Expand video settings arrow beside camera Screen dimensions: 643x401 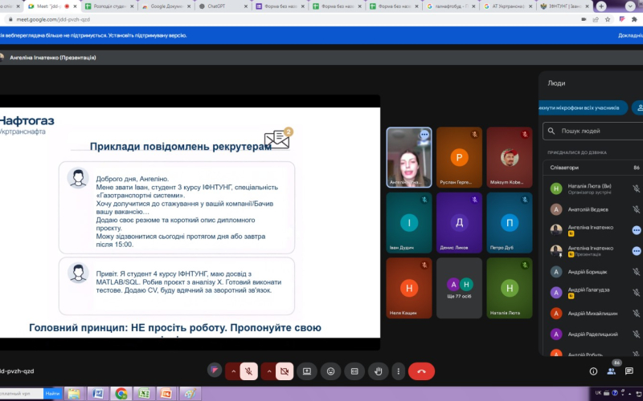tap(269, 371)
